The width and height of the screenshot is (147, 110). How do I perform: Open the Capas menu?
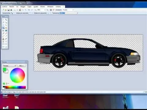[29, 7]
